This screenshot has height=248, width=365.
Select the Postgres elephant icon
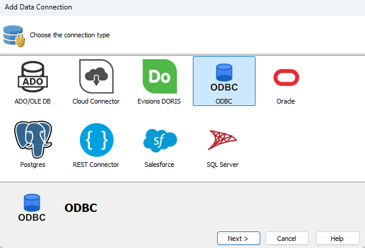point(33,139)
